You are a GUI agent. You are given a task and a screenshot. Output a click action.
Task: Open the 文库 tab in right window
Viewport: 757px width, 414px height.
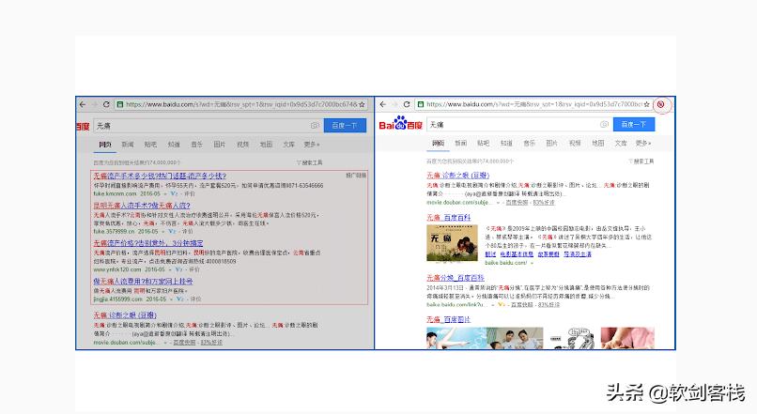click(x=621, y=144)
